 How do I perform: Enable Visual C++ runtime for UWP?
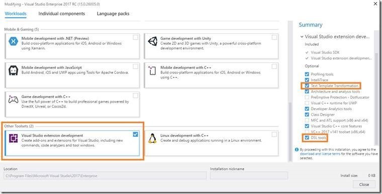click(x=307, y=103)
